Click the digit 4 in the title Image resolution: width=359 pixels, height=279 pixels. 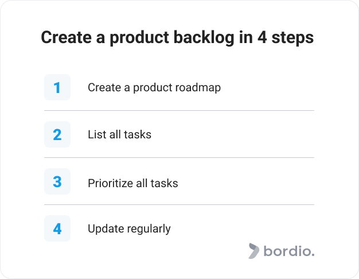pos(262,37)
